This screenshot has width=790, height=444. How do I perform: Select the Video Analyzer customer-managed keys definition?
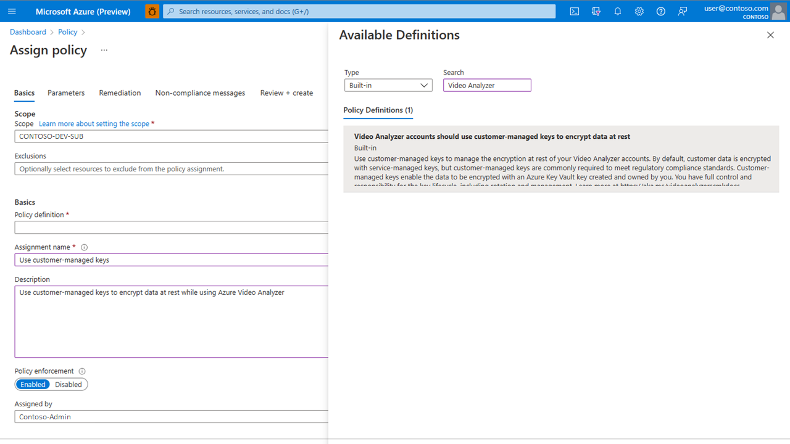tap(561, 159)
